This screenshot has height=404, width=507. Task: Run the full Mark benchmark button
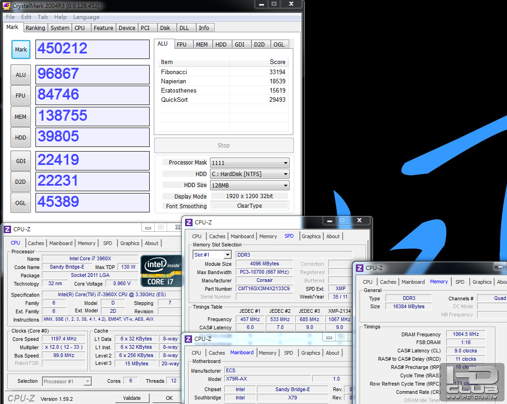21,49
